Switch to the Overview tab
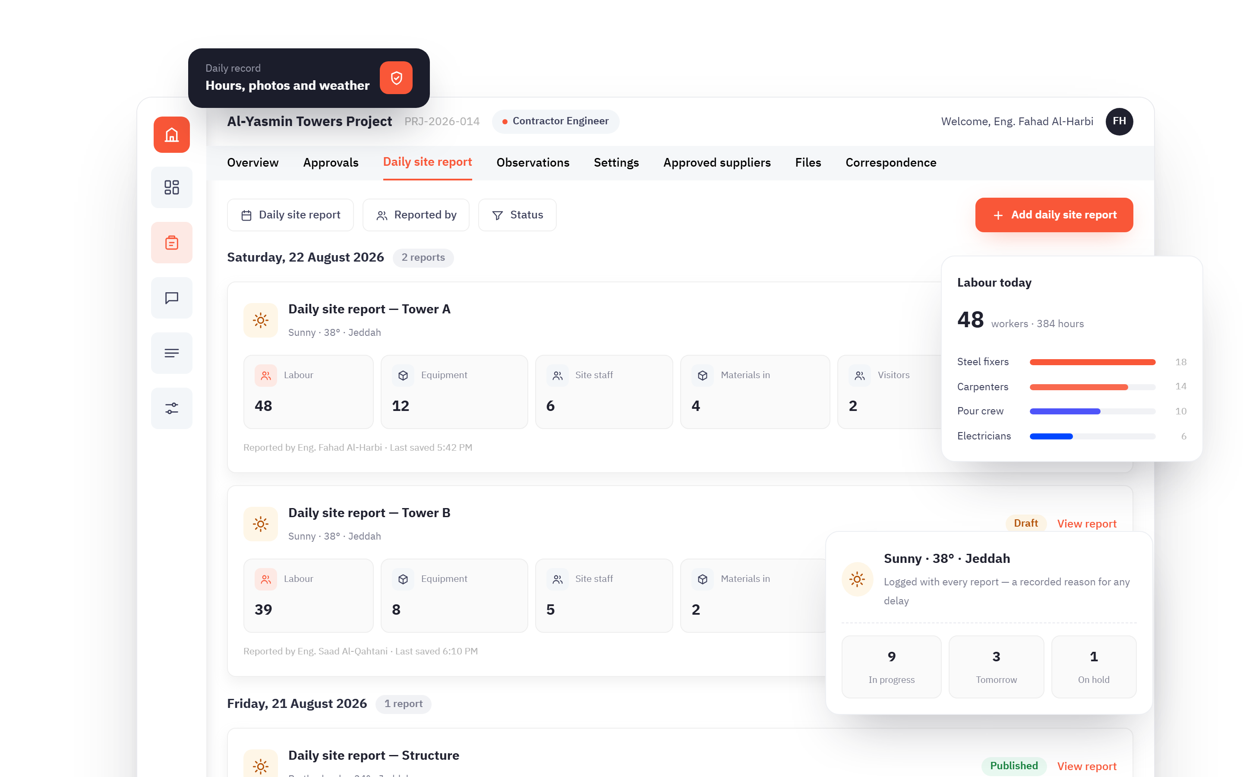The height and width of the screenshot is (777, 1243). point(253,162)
